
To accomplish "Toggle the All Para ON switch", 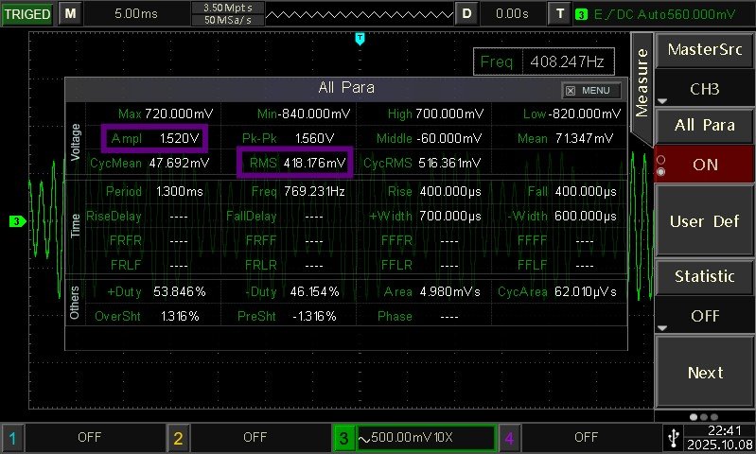I will tap(704, 165).
